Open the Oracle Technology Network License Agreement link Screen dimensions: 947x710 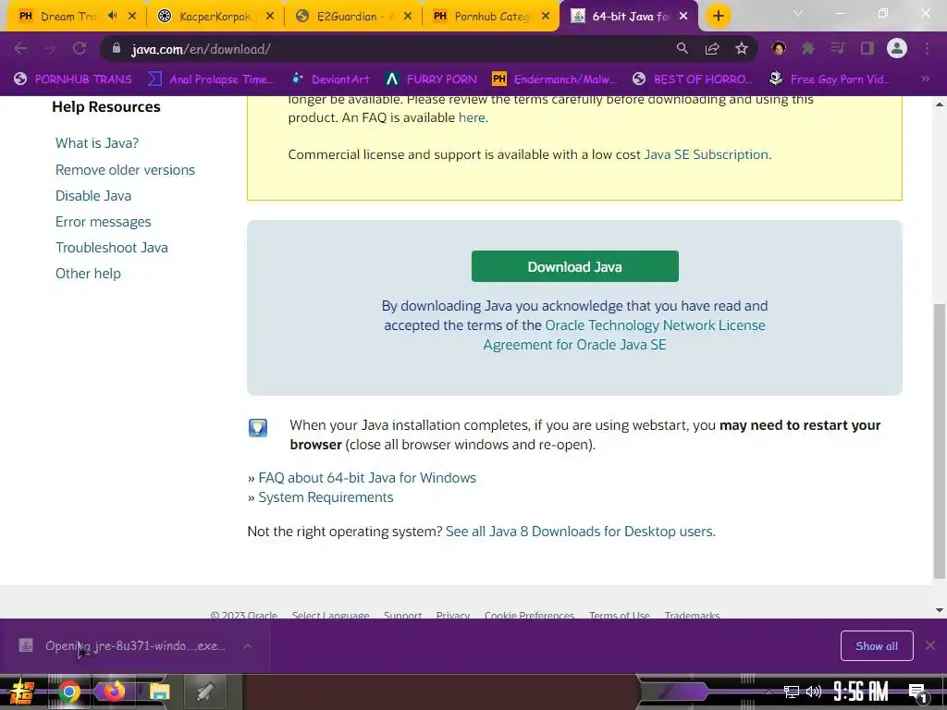tap(624, 335)
